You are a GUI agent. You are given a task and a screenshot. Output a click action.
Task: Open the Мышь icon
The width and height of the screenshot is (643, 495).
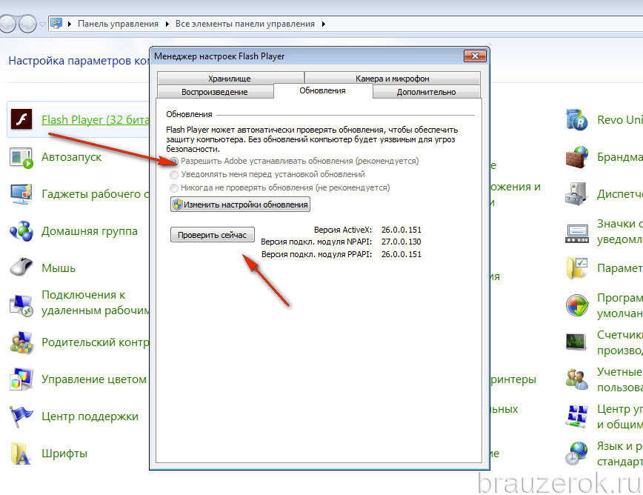coord(21,268)
